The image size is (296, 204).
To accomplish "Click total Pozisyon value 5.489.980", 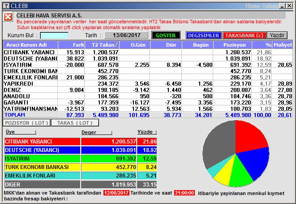I will click(x=238, y=115).
